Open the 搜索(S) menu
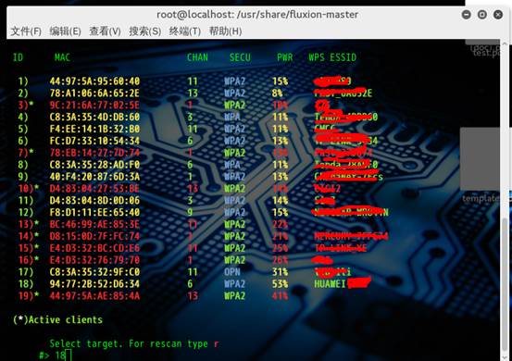The image size is (512, 361). 145,31
